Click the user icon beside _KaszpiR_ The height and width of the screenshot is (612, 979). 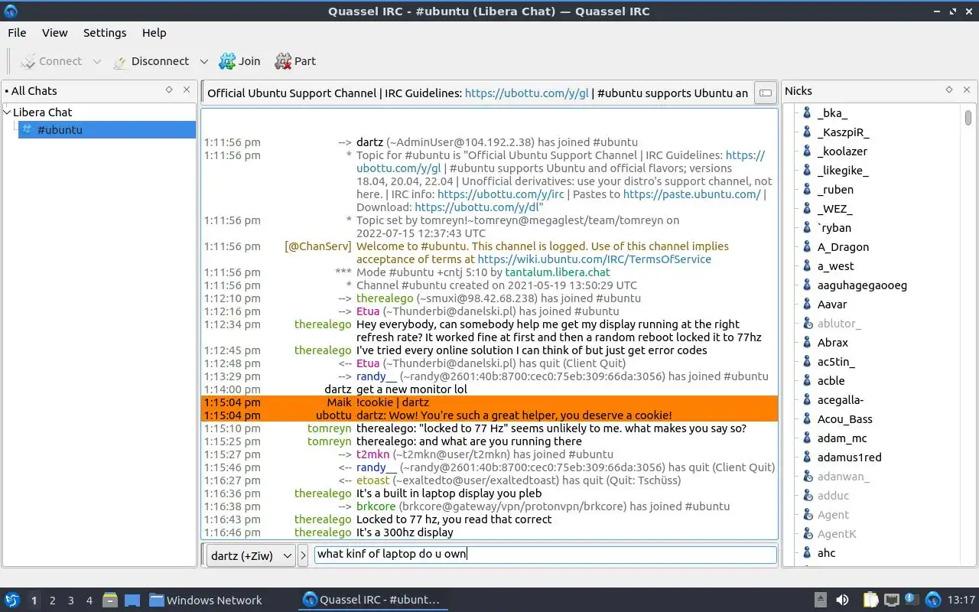(806, 132)
